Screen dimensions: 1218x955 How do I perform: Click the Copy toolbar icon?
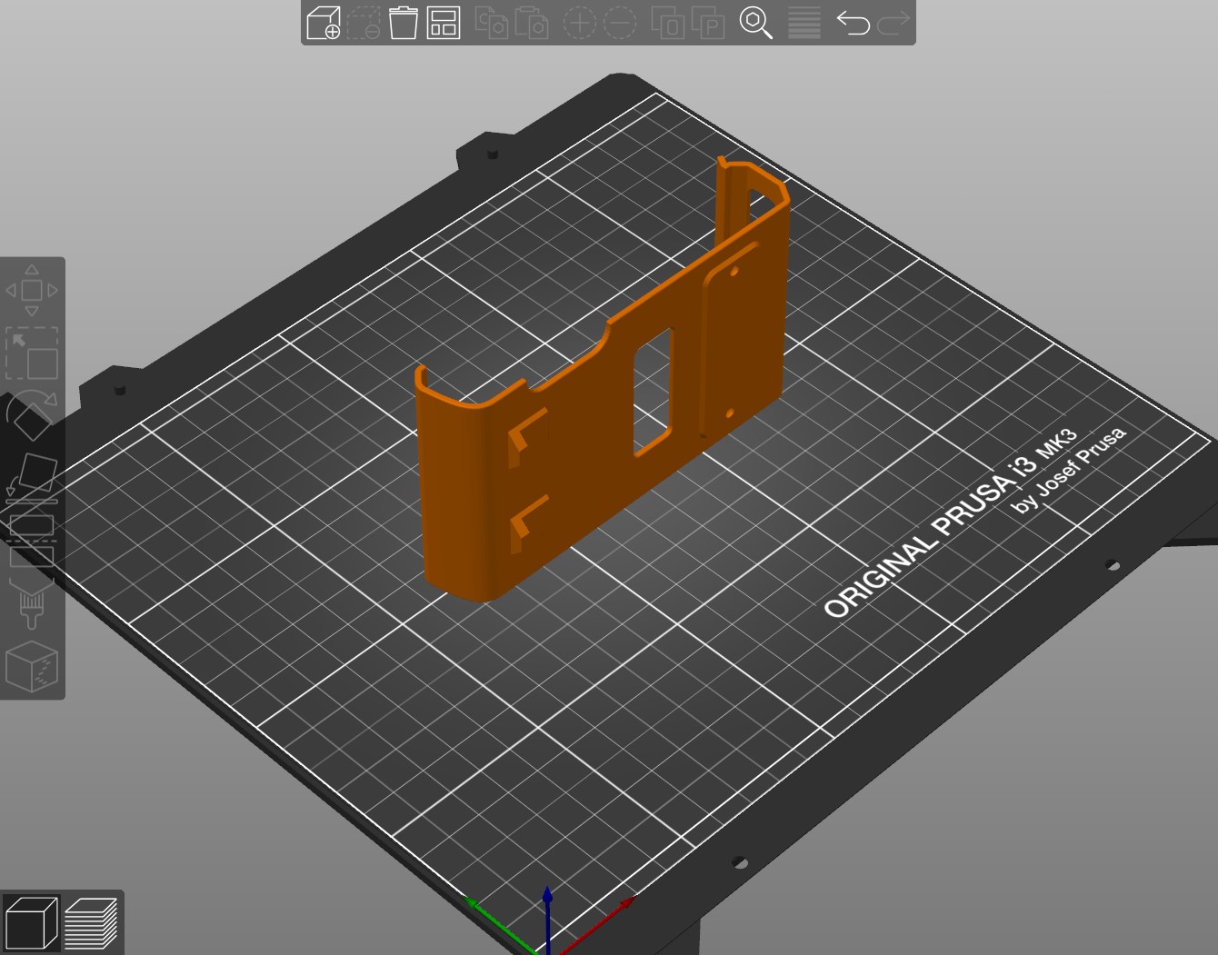click(492, 23)
